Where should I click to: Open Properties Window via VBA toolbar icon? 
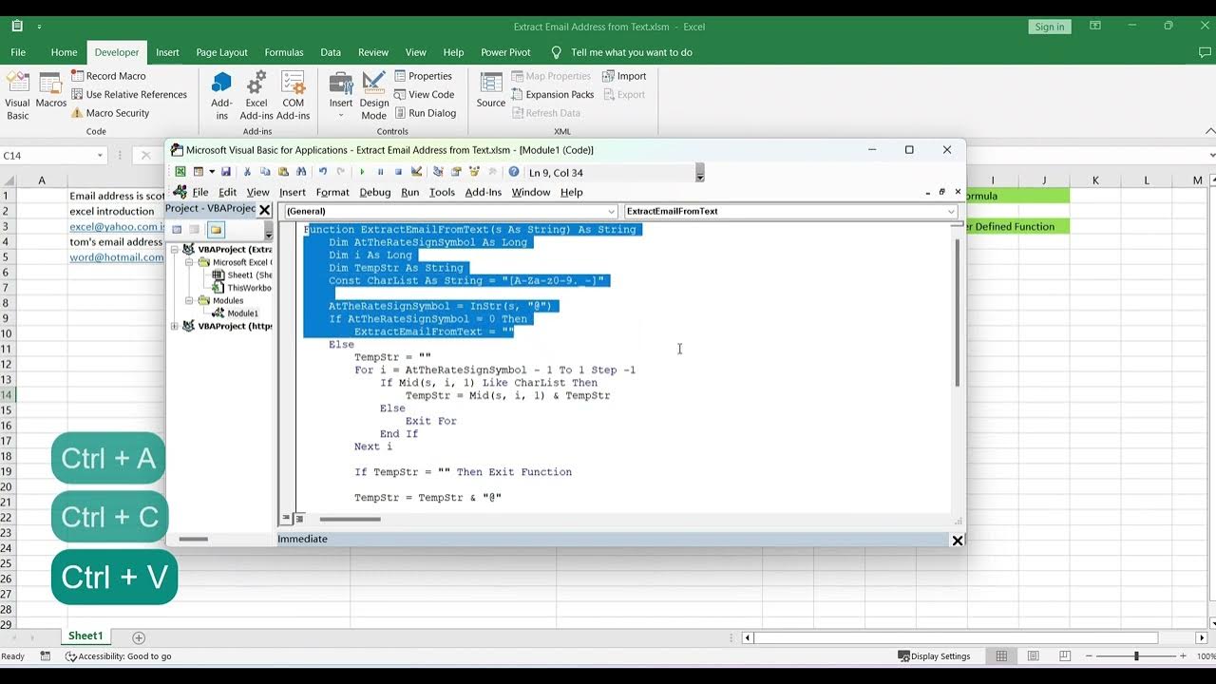coord(456,172)
